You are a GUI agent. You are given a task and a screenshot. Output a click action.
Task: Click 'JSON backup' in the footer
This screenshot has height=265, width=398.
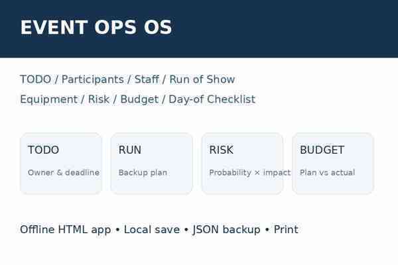226,229
